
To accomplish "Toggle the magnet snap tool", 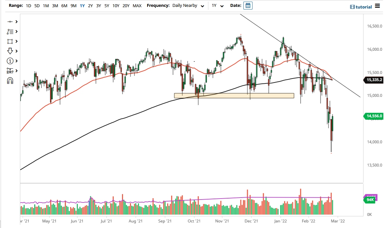I will pos(10,80).
